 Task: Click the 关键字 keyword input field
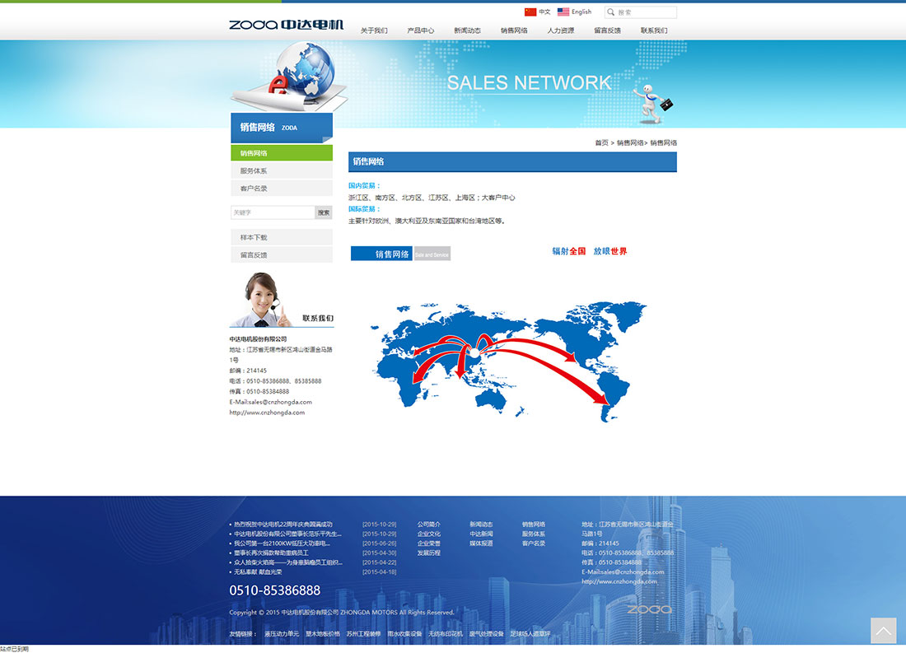tap(273, 212)
